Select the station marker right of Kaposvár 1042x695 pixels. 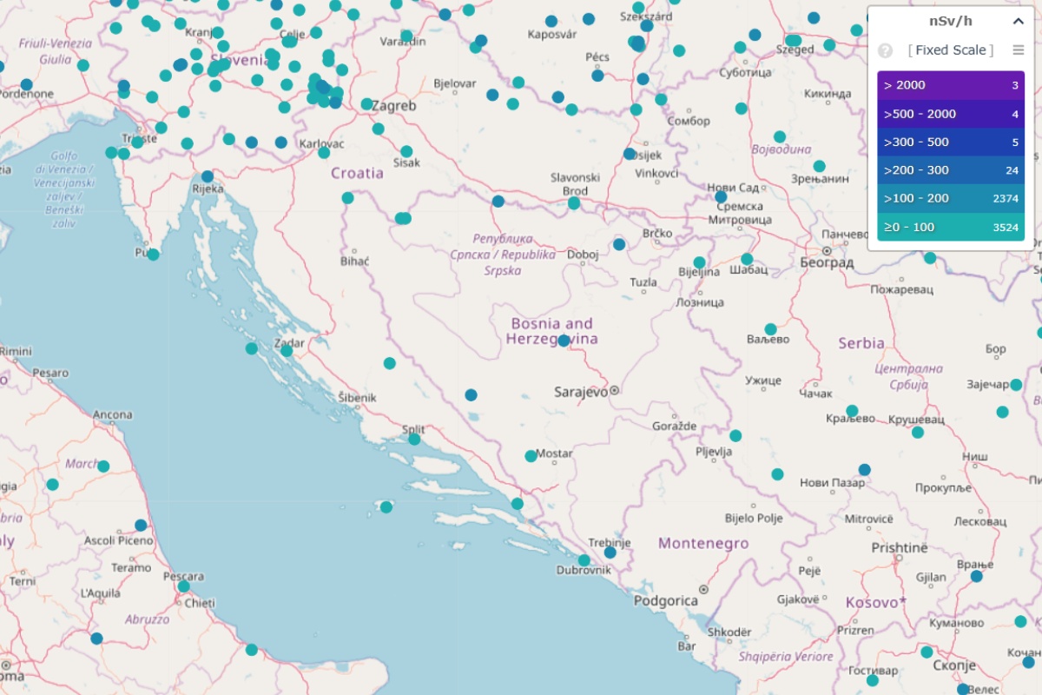click(589, 19)
